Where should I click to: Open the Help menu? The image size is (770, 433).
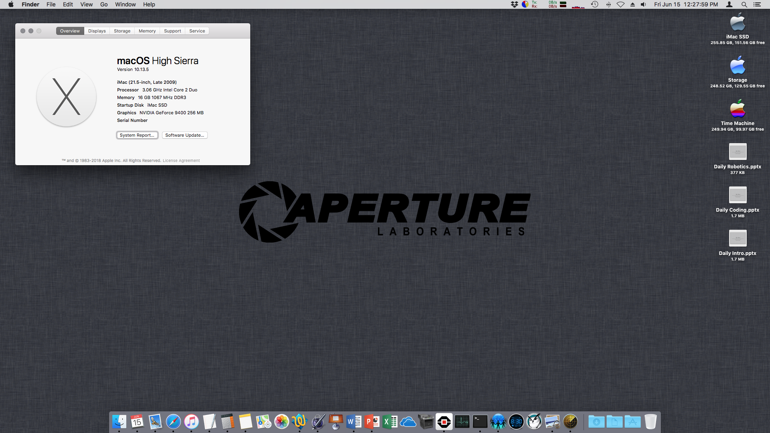tap(149, 4)
